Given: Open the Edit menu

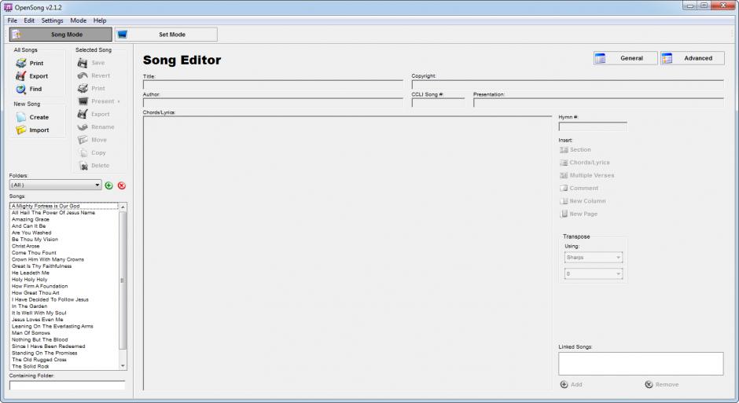Looking at the screenshot, I should pyautogui.click(x=29, y=20).
